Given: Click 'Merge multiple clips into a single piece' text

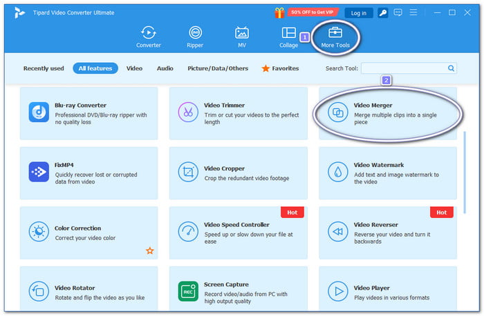Looking at the screenshot, I should click(395, 119).
